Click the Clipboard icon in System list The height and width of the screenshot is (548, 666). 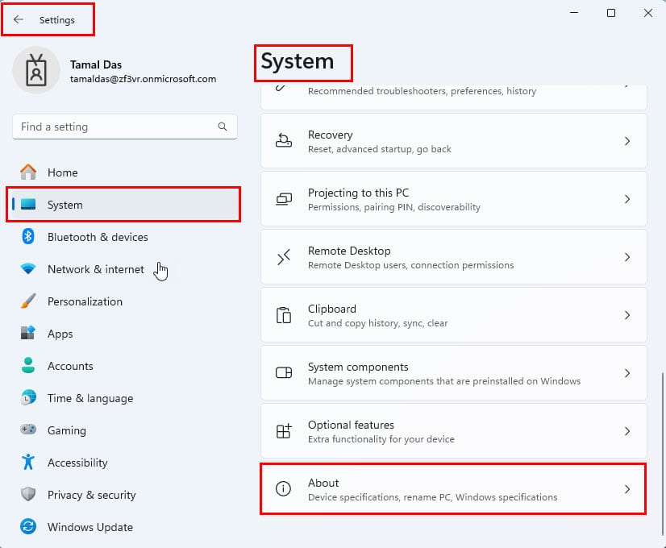[x=284, y=315]
